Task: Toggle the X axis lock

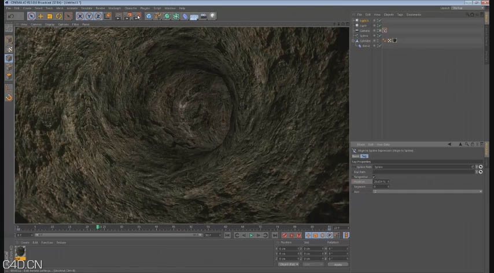Action: pyautogui.click(x=80, y=16)
